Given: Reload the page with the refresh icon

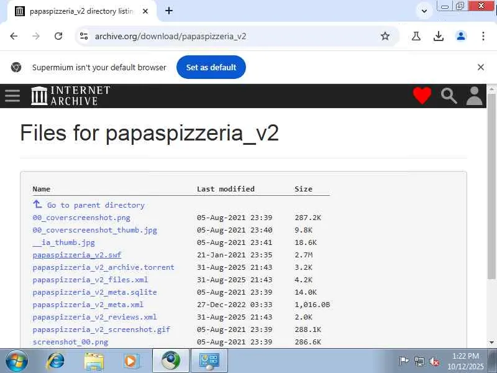Looking at the screenshot, I should (58, 36).
